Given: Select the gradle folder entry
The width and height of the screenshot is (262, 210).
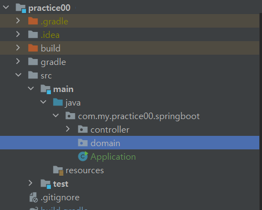Looking at the screenshot, I should pos(53,62).
